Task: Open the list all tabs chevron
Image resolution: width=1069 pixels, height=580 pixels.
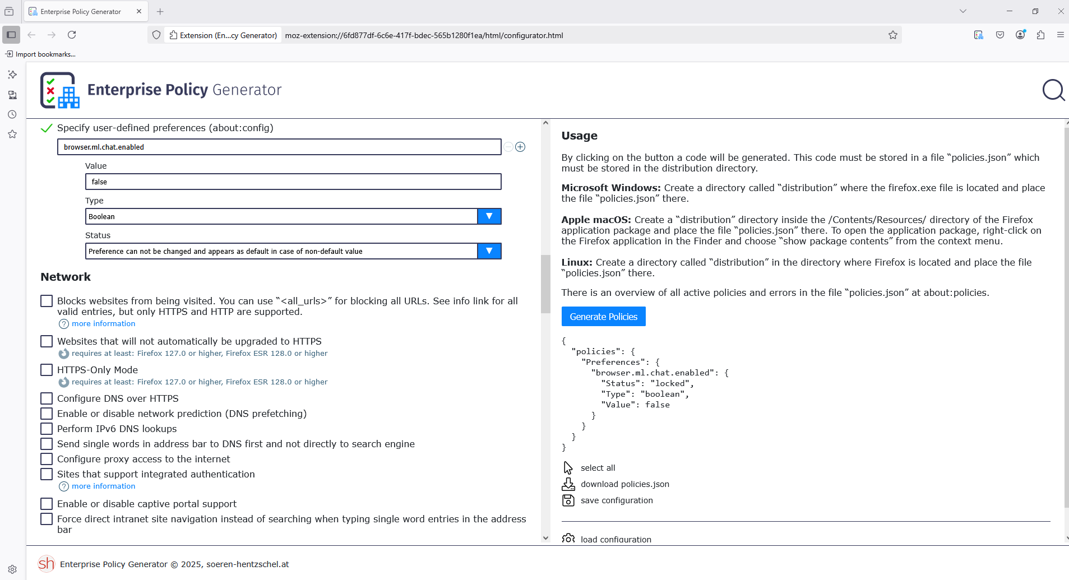Action: [963, 11]
